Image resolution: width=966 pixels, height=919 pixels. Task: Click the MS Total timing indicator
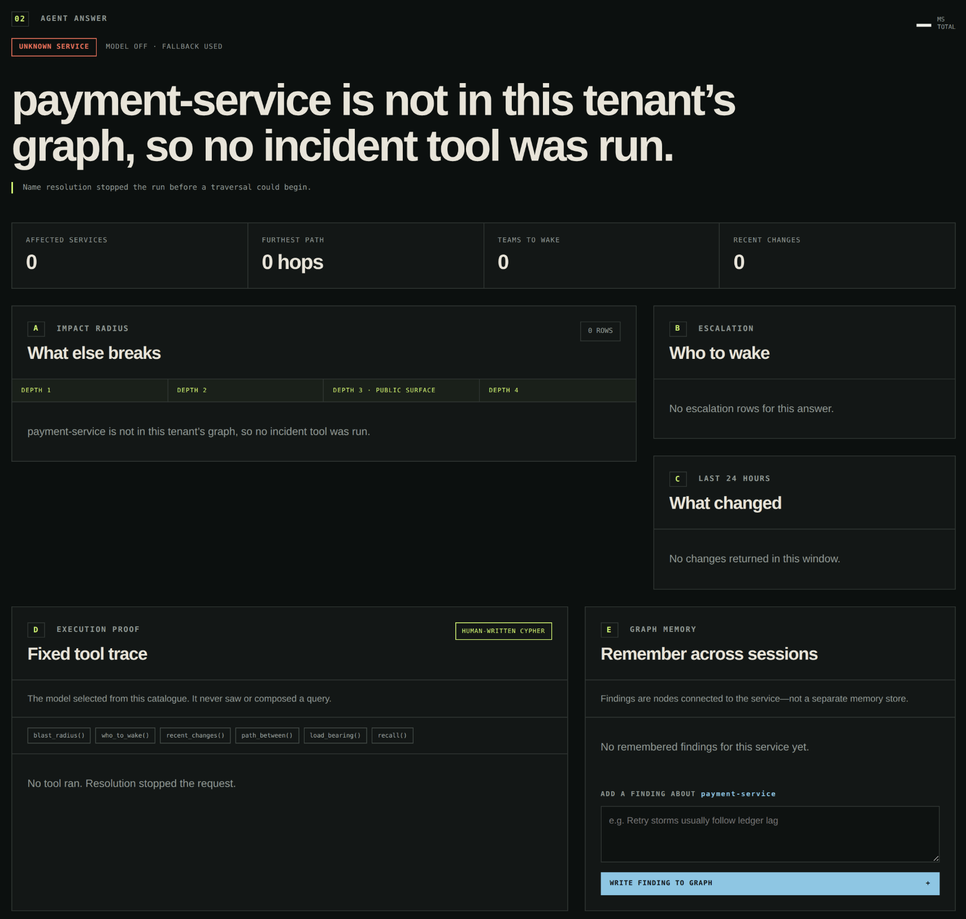pyautogui.click(x=935, y=23)
